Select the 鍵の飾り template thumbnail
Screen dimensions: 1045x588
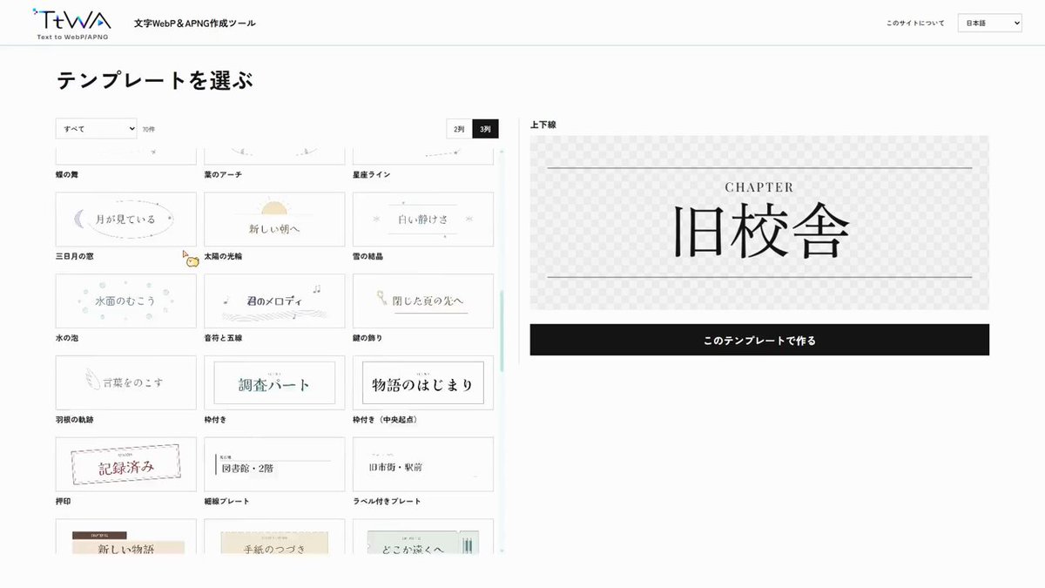(423, 301)
